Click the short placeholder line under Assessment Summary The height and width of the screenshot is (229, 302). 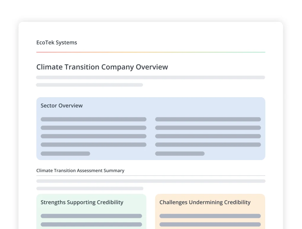coord(90,189)
